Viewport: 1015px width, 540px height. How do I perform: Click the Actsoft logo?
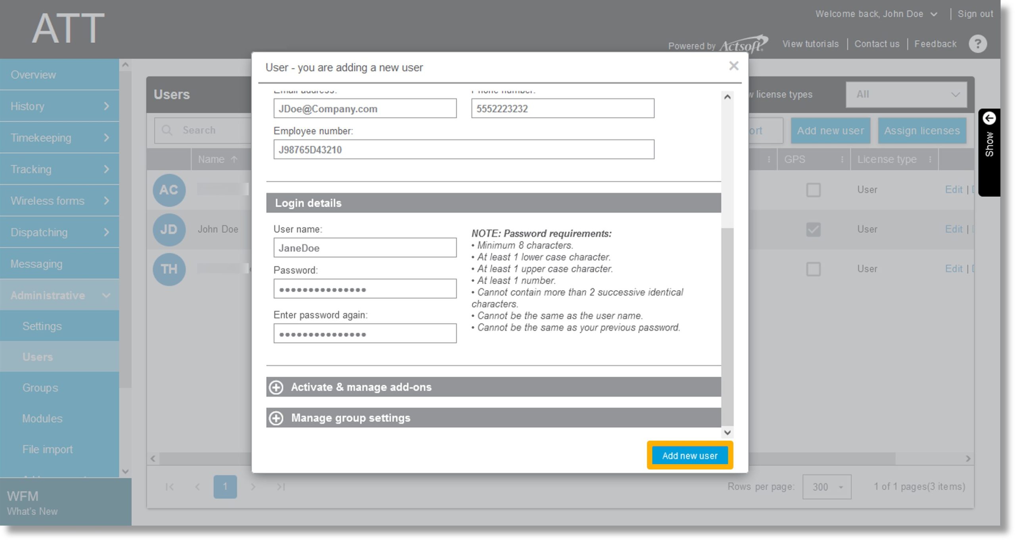743,44
